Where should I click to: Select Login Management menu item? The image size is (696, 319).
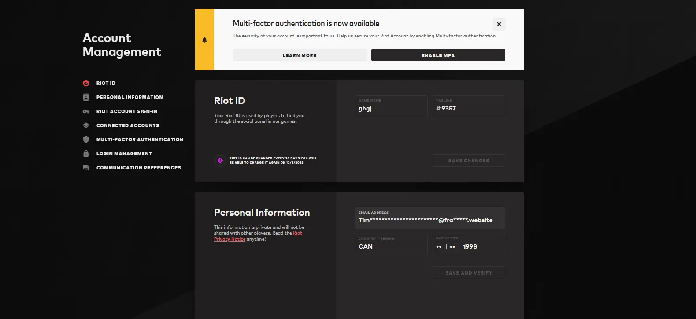[124, 154]
